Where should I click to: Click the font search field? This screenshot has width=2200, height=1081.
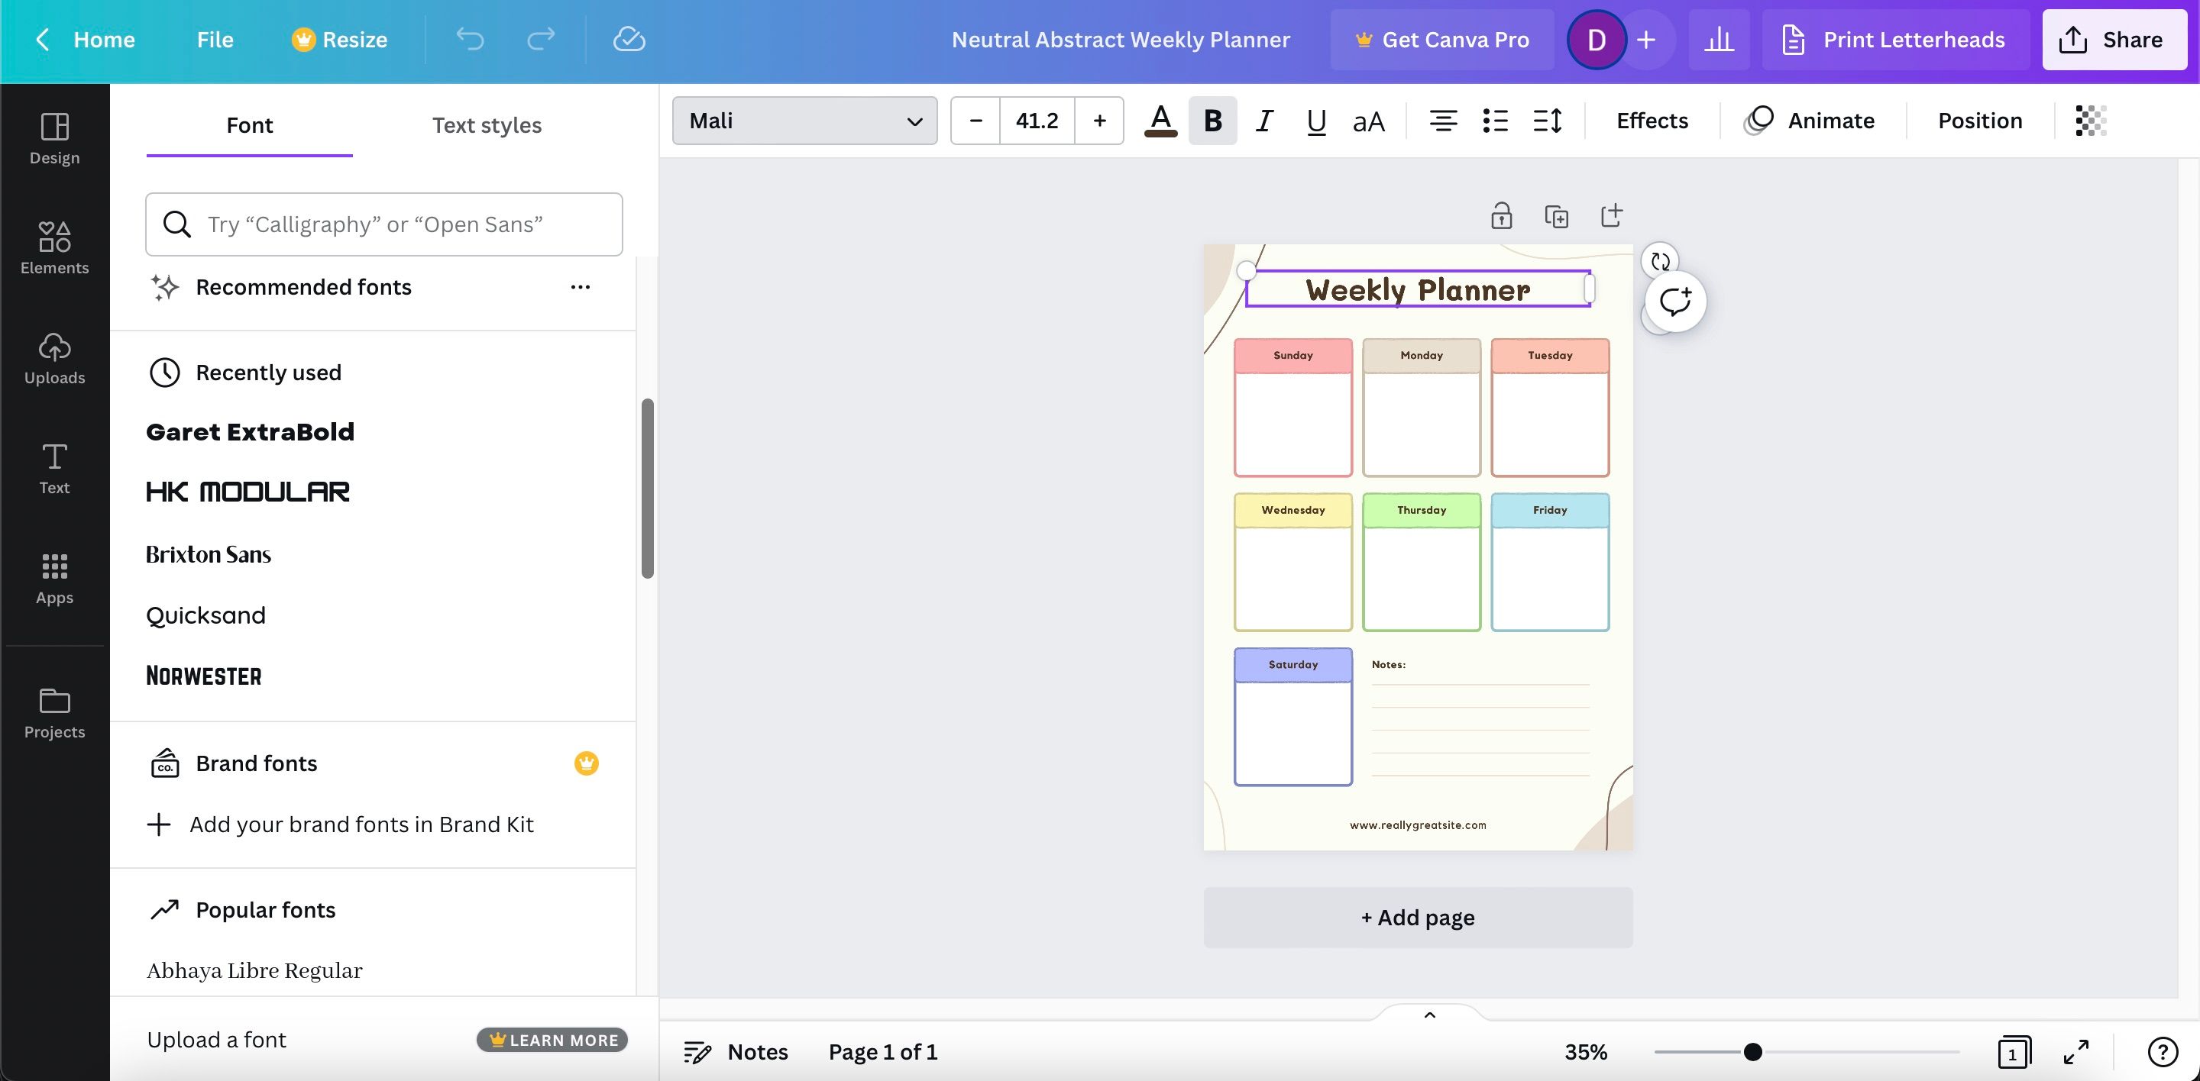click(384, 224)
